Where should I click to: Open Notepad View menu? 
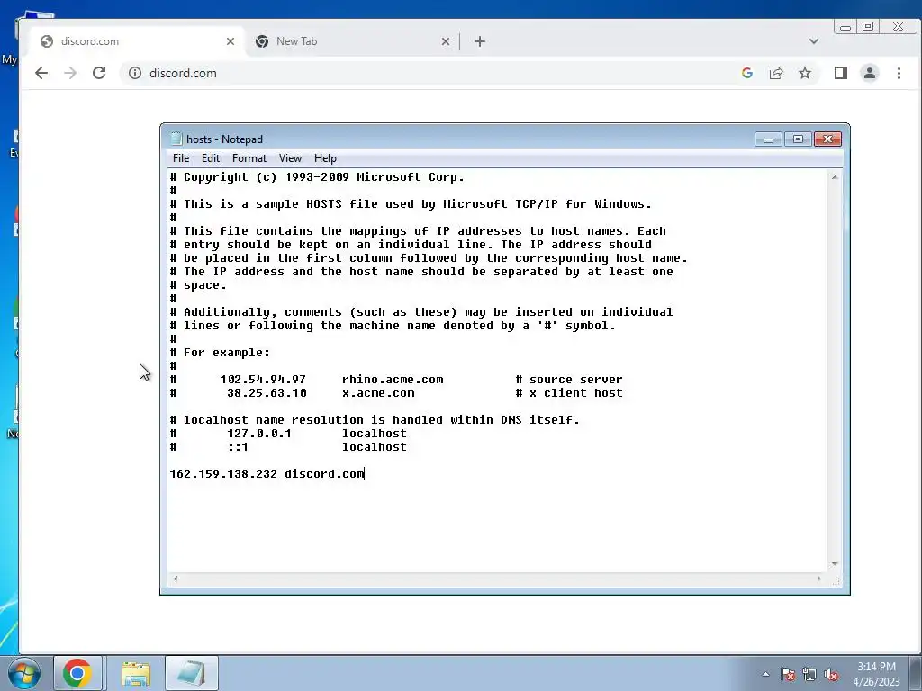(x=290, y=158)
